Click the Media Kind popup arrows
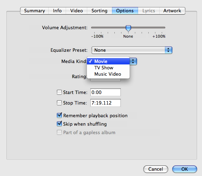This screenshot has width=202, height=176. click(x=133, y=61)
